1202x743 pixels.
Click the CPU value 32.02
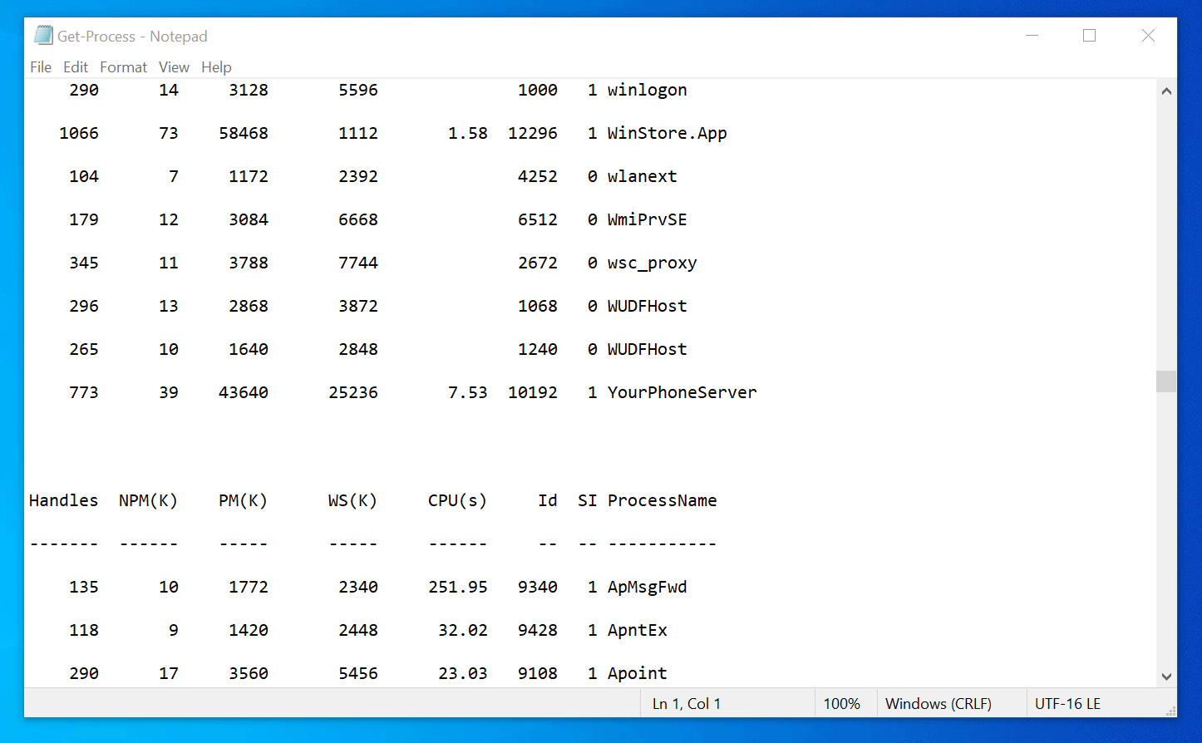click(x=463, y=630)
